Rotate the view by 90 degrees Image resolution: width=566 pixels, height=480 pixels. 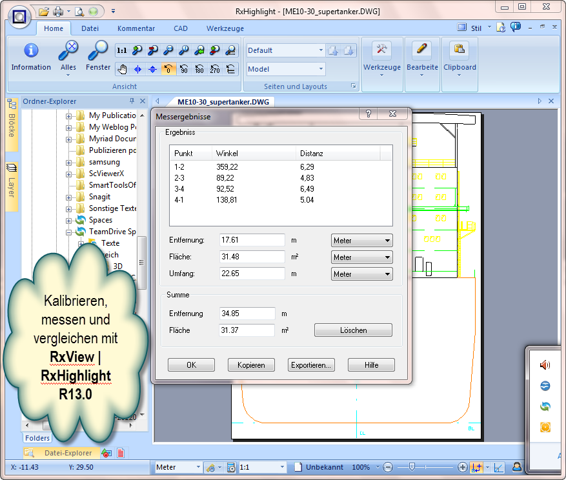pos(184,69)
